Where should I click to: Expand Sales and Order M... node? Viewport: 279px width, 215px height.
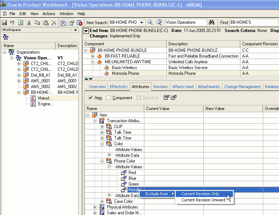(x=95, y=213)
